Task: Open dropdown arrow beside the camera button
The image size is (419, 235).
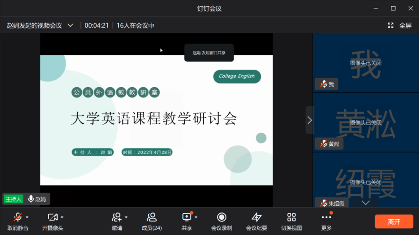Action: coord(62,217)
